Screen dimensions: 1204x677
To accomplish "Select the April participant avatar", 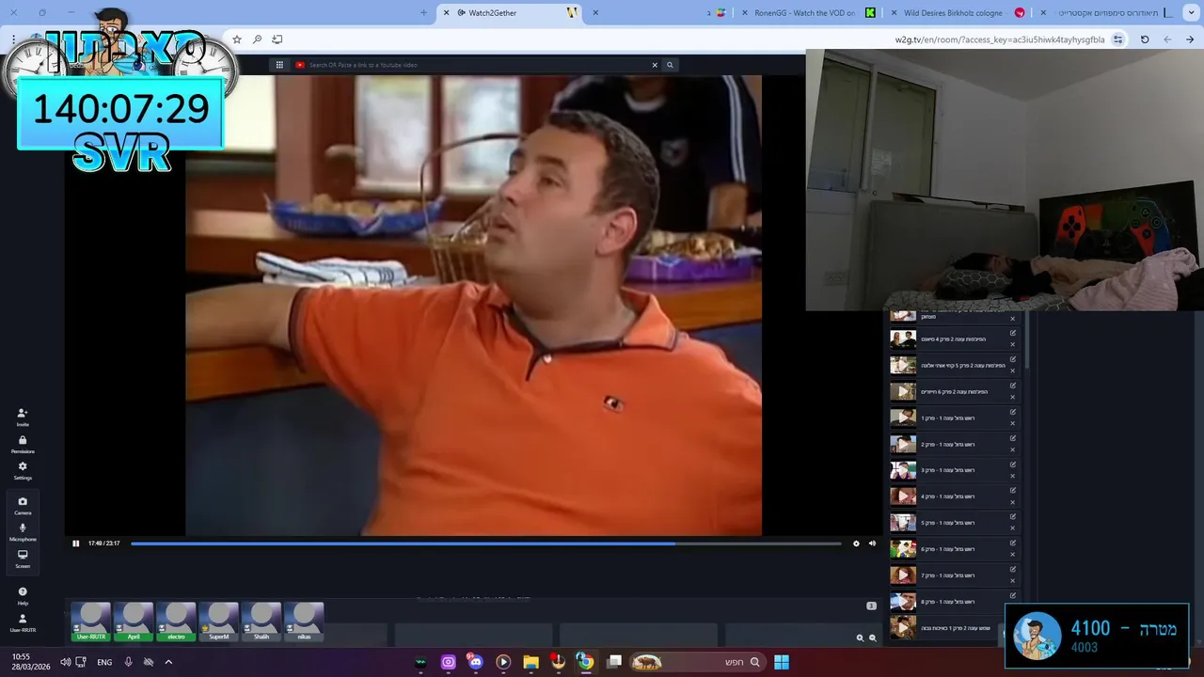I will pos(134,622).
